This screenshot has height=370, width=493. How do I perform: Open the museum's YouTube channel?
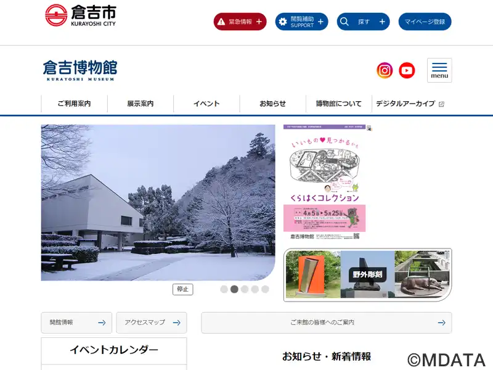click(407, 70)
